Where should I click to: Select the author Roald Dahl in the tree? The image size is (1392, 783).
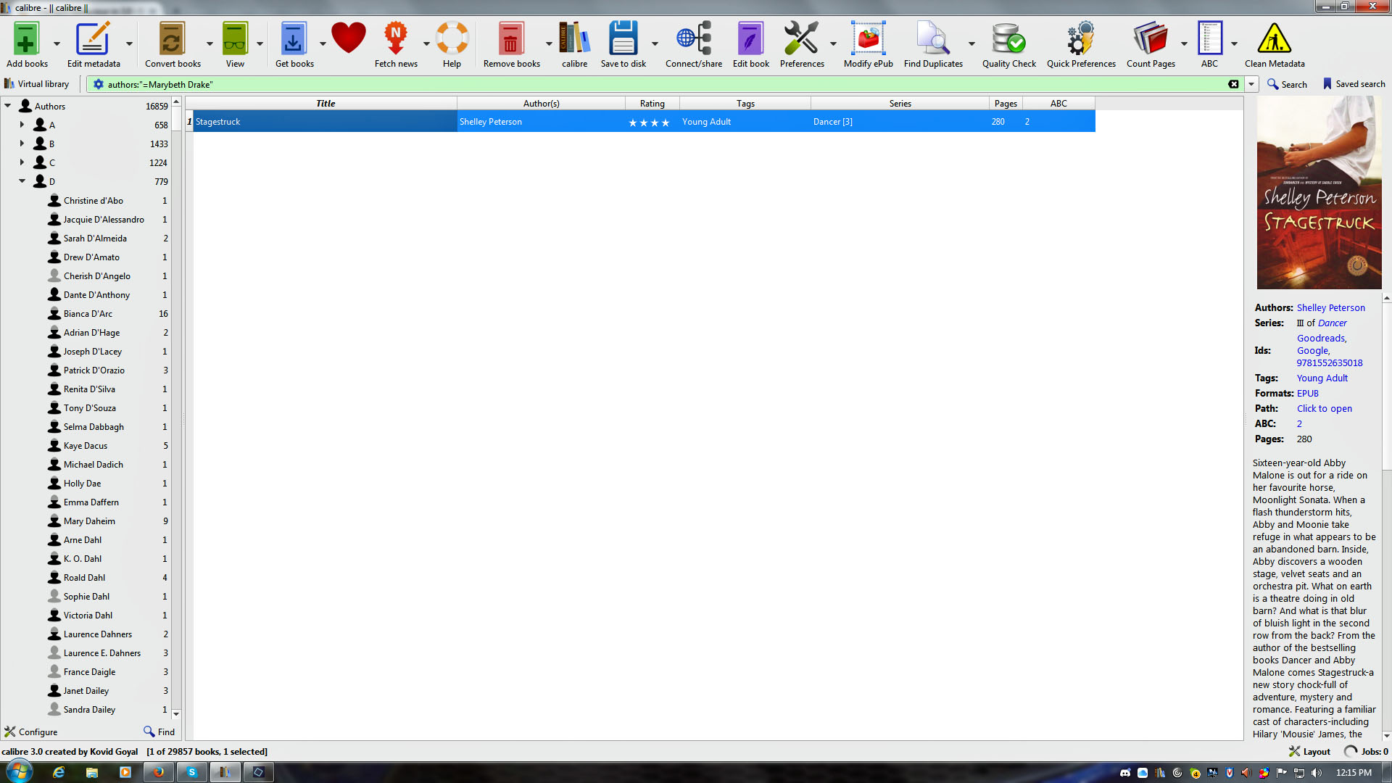(84, 578)
